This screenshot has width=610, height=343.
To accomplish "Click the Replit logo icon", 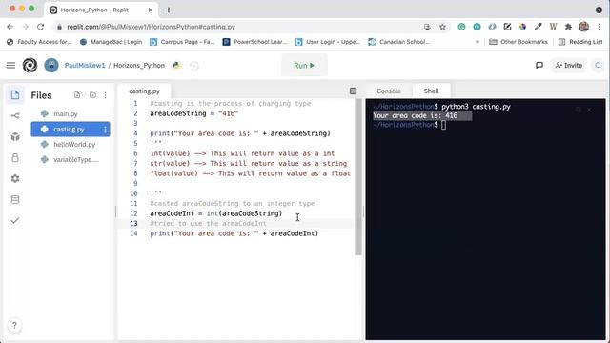I will pyautogui.click(x=30, y=66).
